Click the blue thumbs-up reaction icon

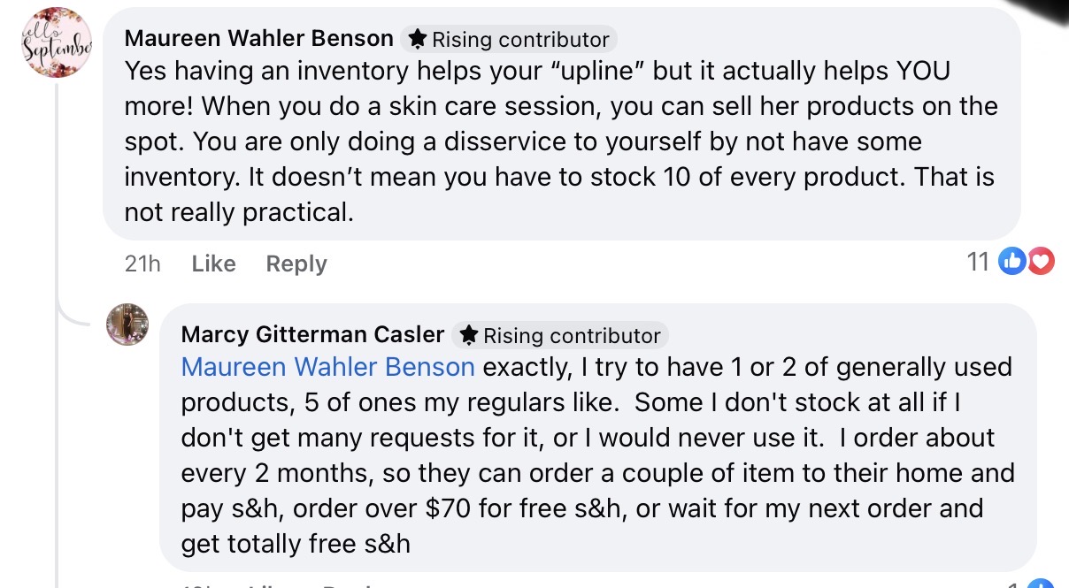point(1012,262)
